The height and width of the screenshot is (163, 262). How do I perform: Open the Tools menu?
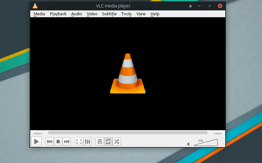point(126,14)
